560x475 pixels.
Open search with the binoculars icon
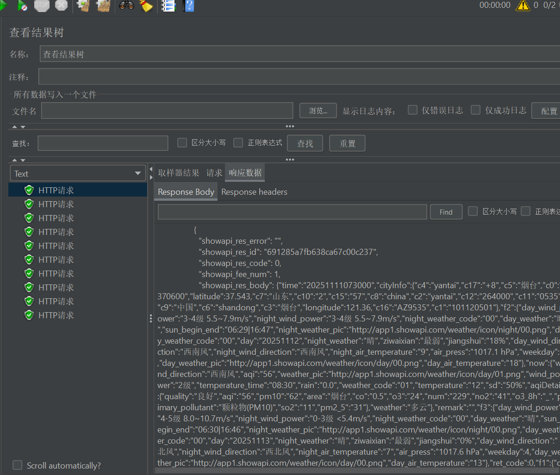pos(126,6)
